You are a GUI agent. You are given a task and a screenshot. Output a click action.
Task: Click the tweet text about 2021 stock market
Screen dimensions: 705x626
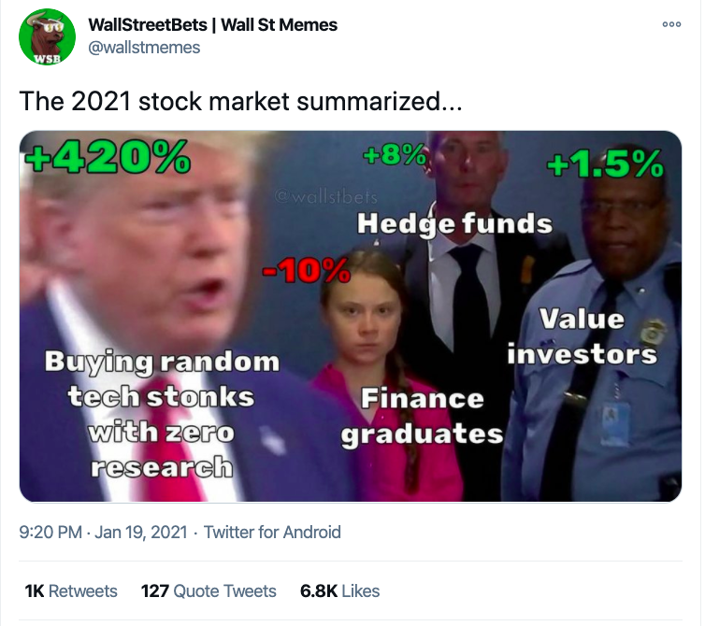click(240, 102)
